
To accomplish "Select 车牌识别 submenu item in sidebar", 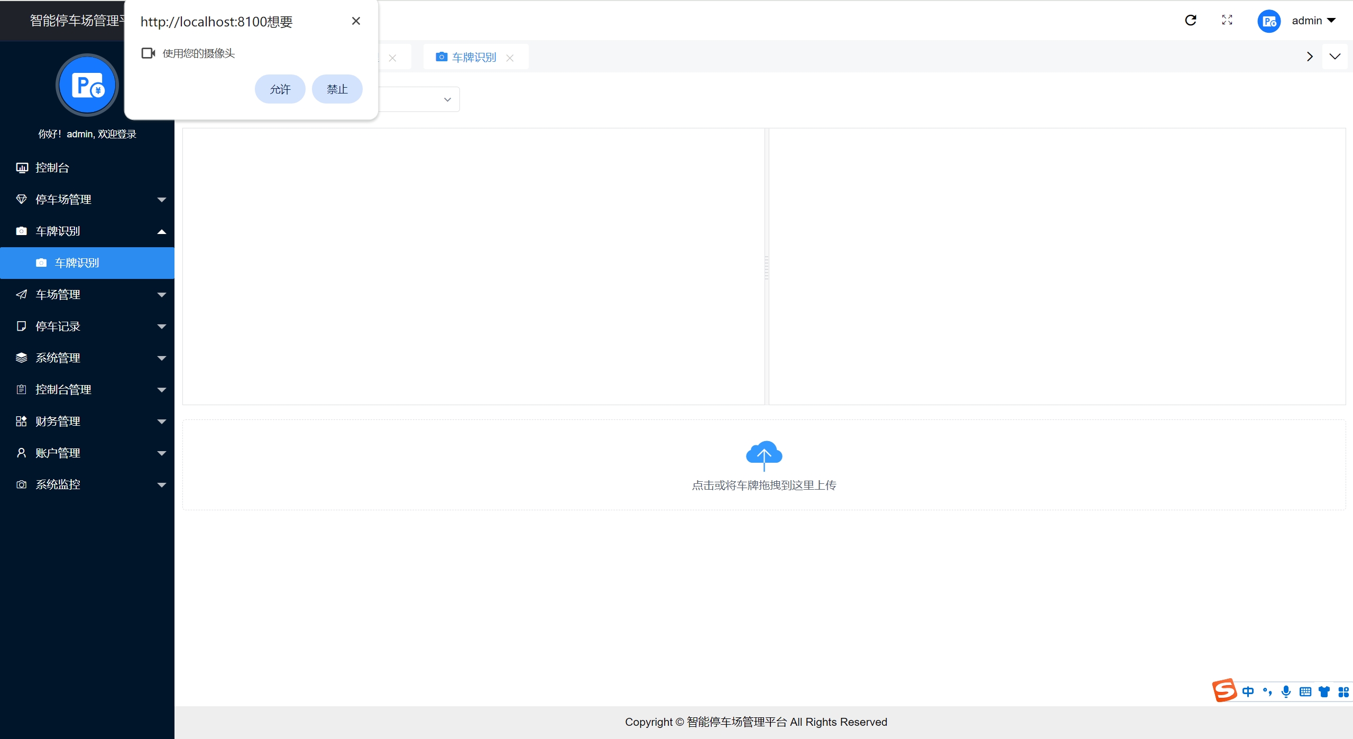I will [x=77, y=263].
